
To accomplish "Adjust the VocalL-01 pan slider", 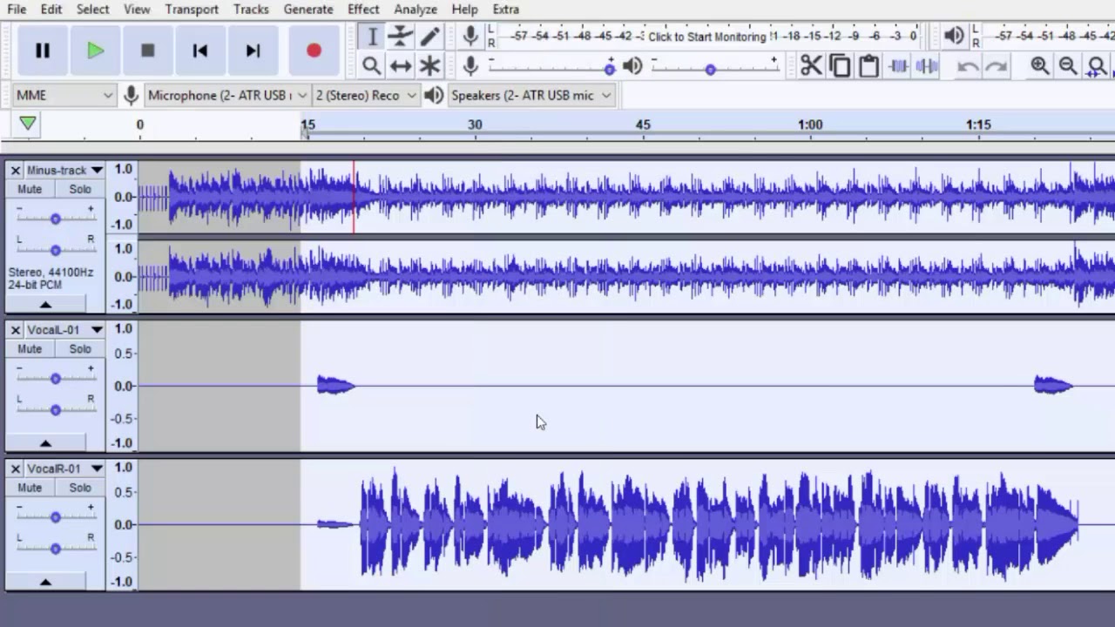I will [x=55, y=409].
